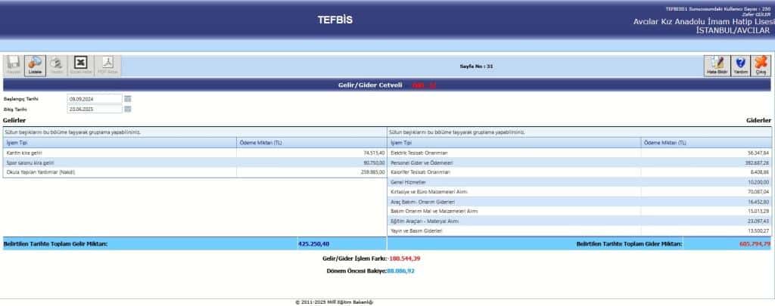
Task: Click the Çıkış exit icon
Action: pos(761,66)
